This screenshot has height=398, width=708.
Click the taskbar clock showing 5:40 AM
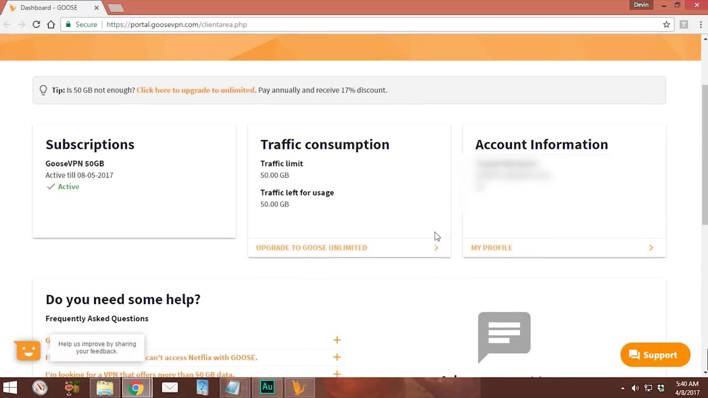coord(688,388)
